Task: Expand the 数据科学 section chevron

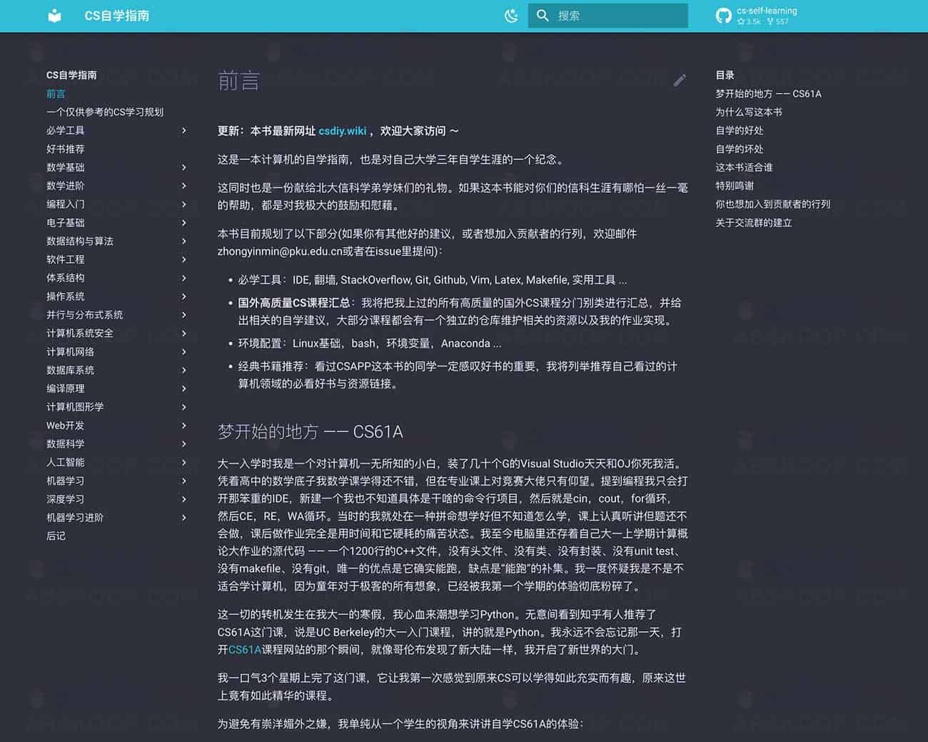Action: pyautogui.click(x=184, y=443)
